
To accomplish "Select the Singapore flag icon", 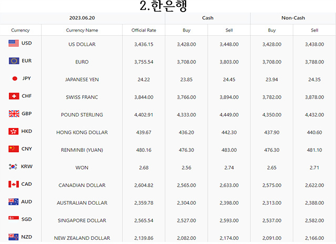I will click(x=14, y=218).
